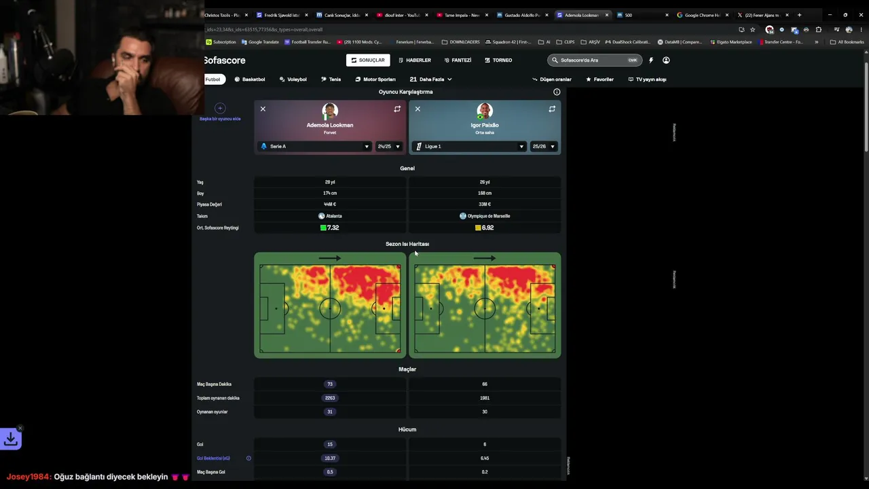Open the Subscription bookmark
Screen dimensions: 869x489
[221, 42]
